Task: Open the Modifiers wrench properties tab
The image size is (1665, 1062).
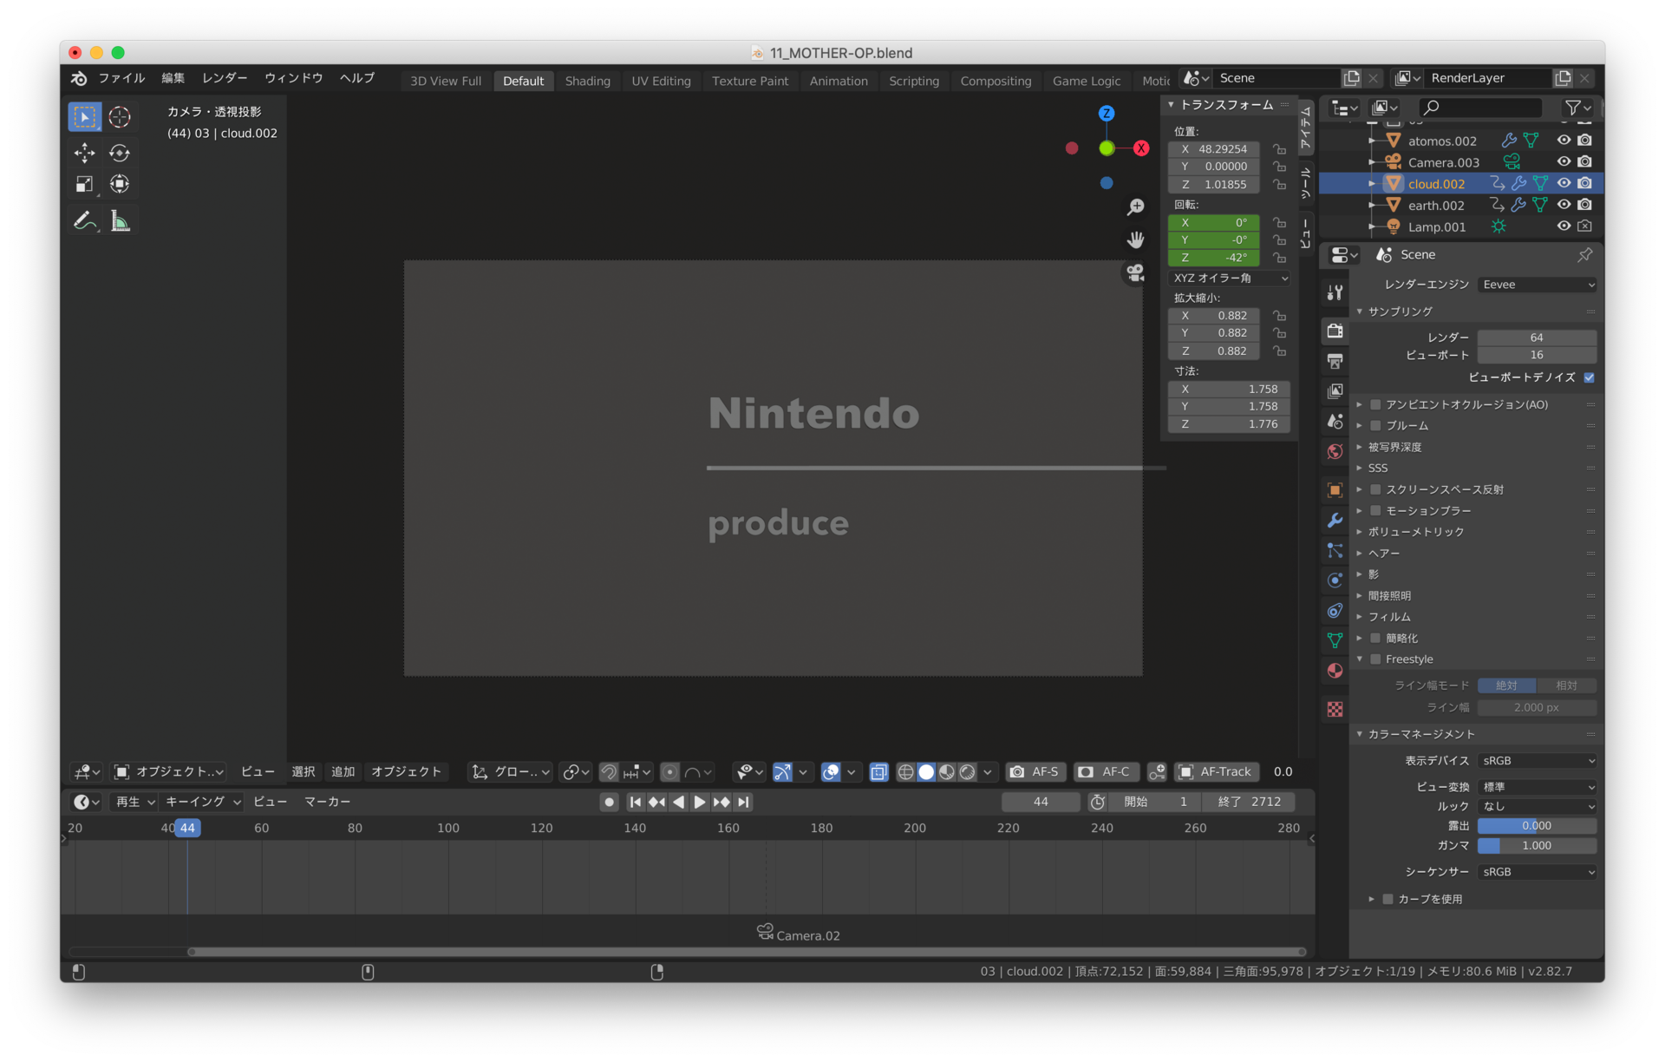Action: pos(1335,521)
